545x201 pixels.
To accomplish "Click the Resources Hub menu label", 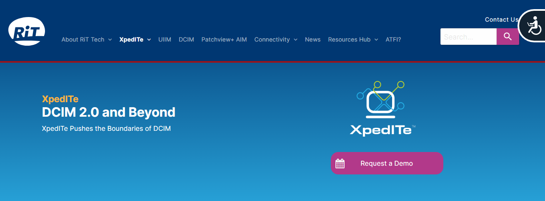I will pos(349,39).
